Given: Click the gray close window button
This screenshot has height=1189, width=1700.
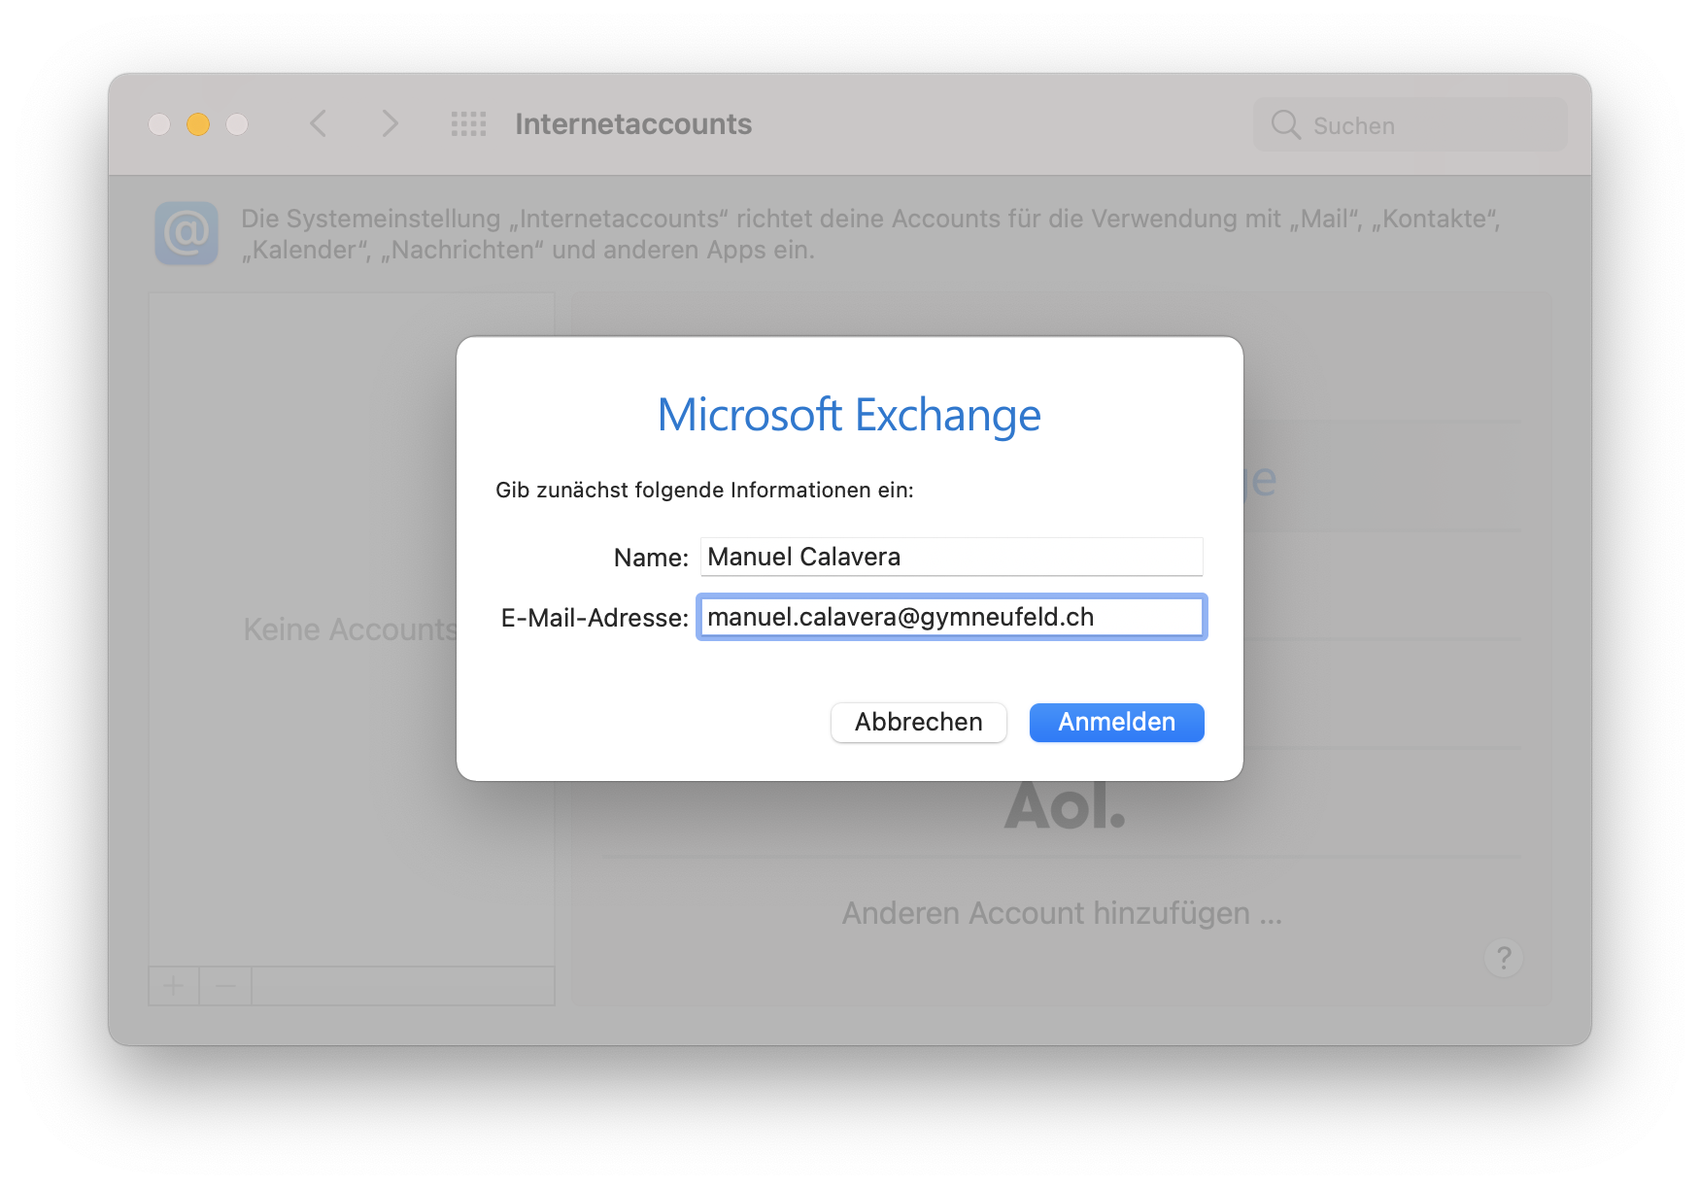Looking at the screenshot, I should pos(159,124).
